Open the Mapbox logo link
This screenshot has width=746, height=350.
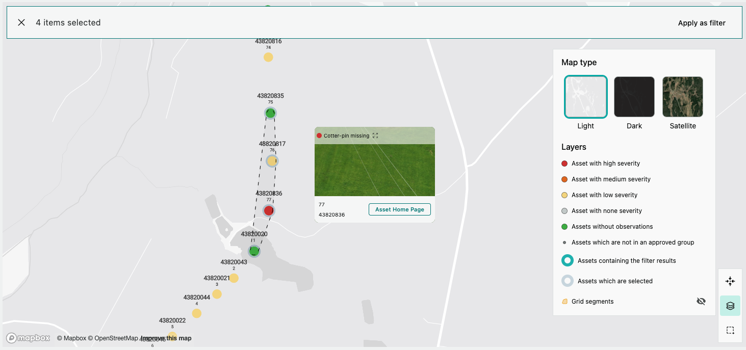[x=29, y=338]
